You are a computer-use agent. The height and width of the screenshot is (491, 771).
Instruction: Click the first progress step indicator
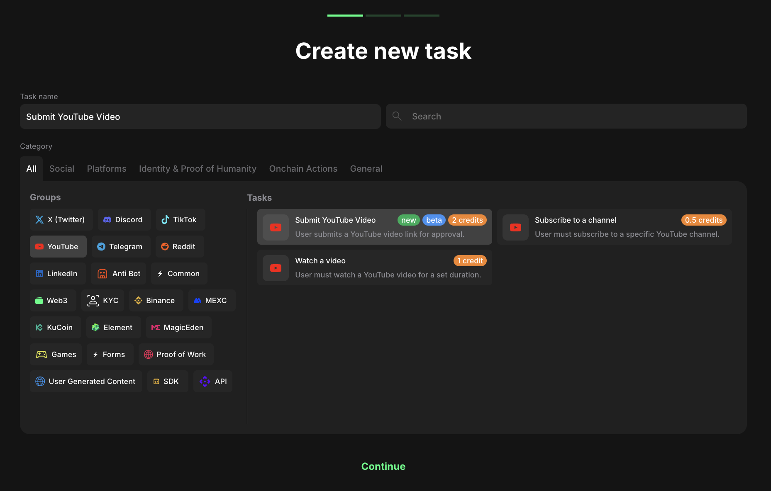pos(345,15)
